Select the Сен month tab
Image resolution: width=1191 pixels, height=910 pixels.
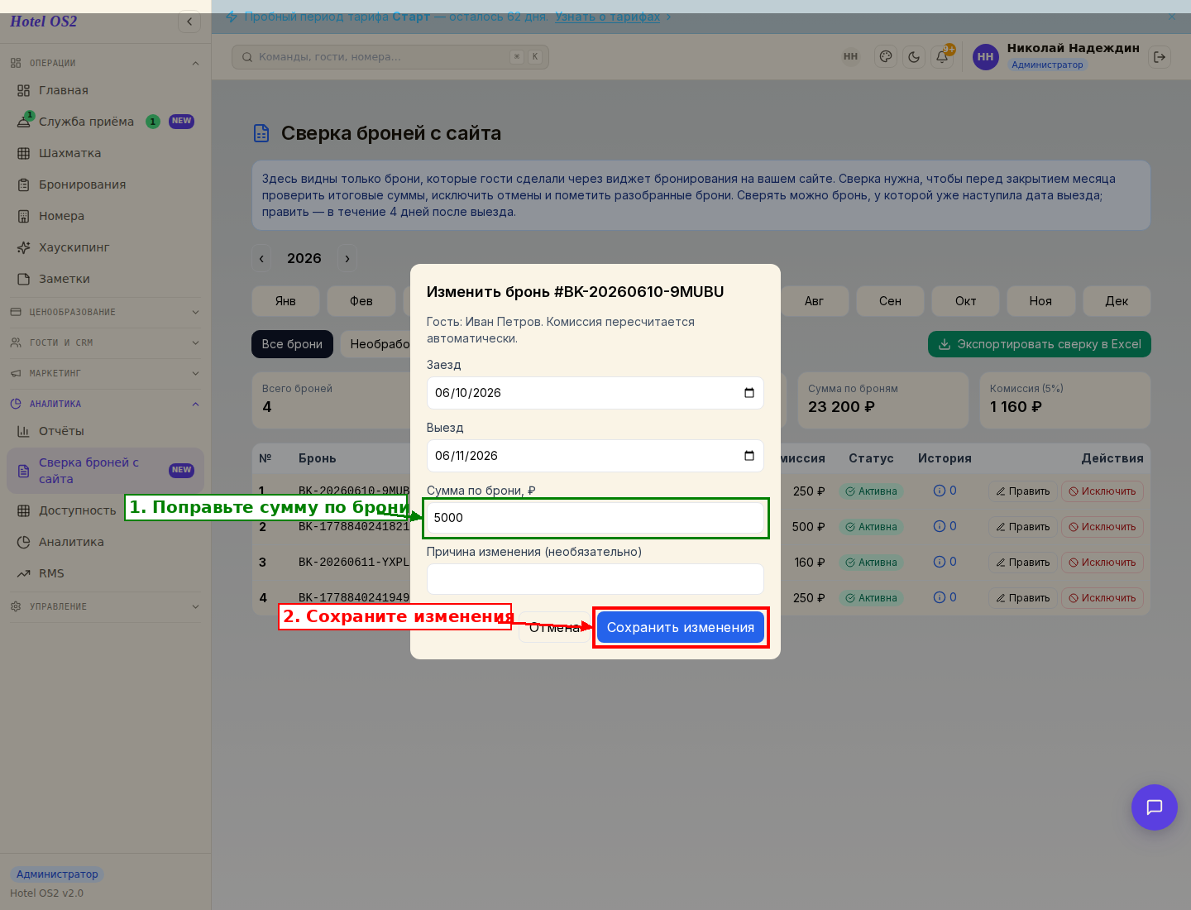click(x=890, y=301)
